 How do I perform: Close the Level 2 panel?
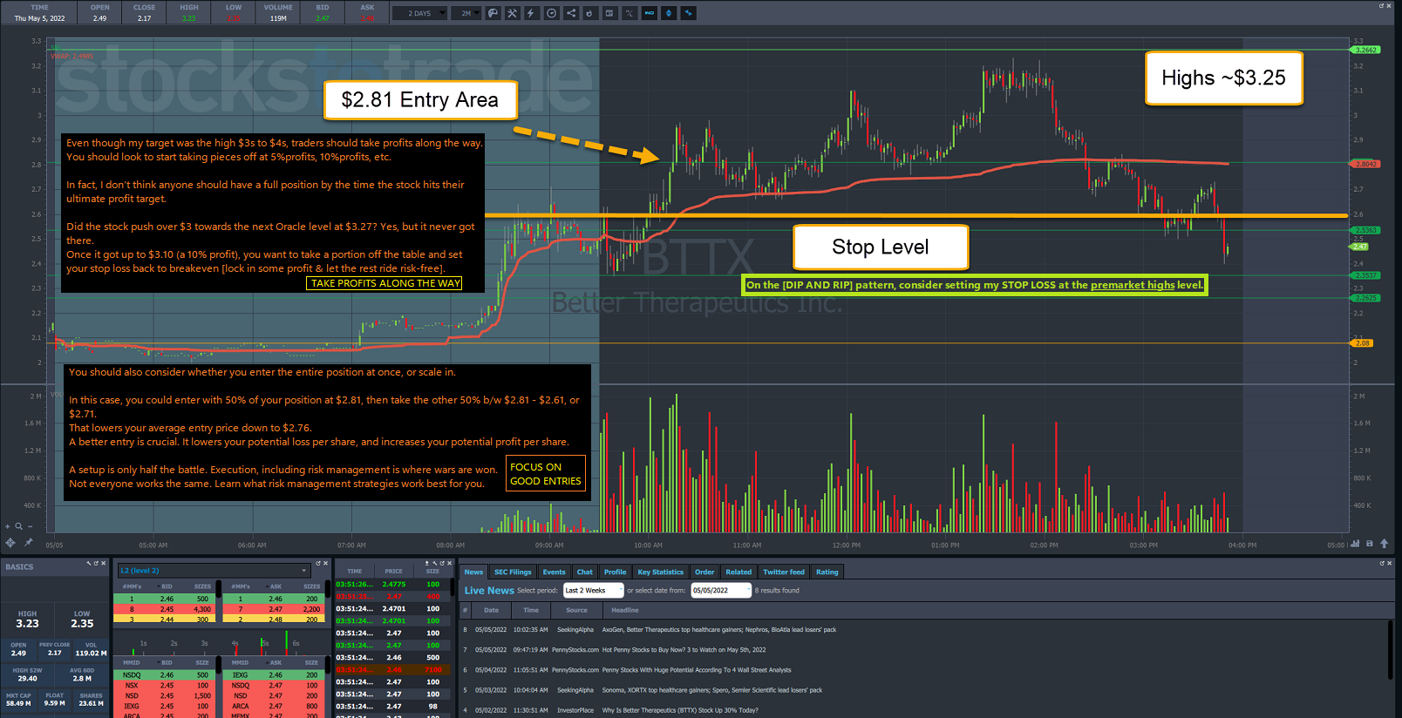(x=326, y=564)
